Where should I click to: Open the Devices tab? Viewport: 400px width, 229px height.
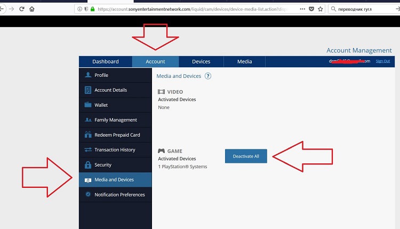(x=201, y=61)
